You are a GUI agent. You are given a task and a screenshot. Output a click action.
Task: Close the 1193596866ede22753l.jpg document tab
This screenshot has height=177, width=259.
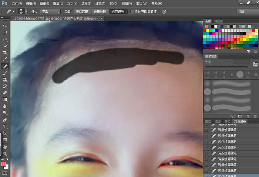coord(102,18)
